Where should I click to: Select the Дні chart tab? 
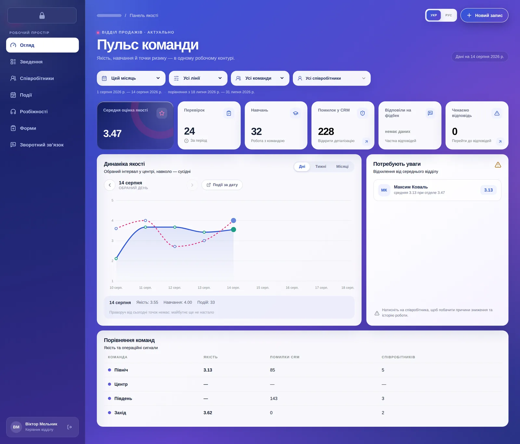tap(302, 167)
